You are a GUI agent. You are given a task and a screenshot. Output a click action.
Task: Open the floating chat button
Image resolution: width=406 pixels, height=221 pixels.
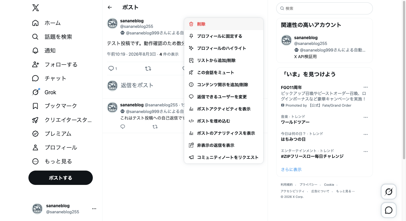[389, 210]
